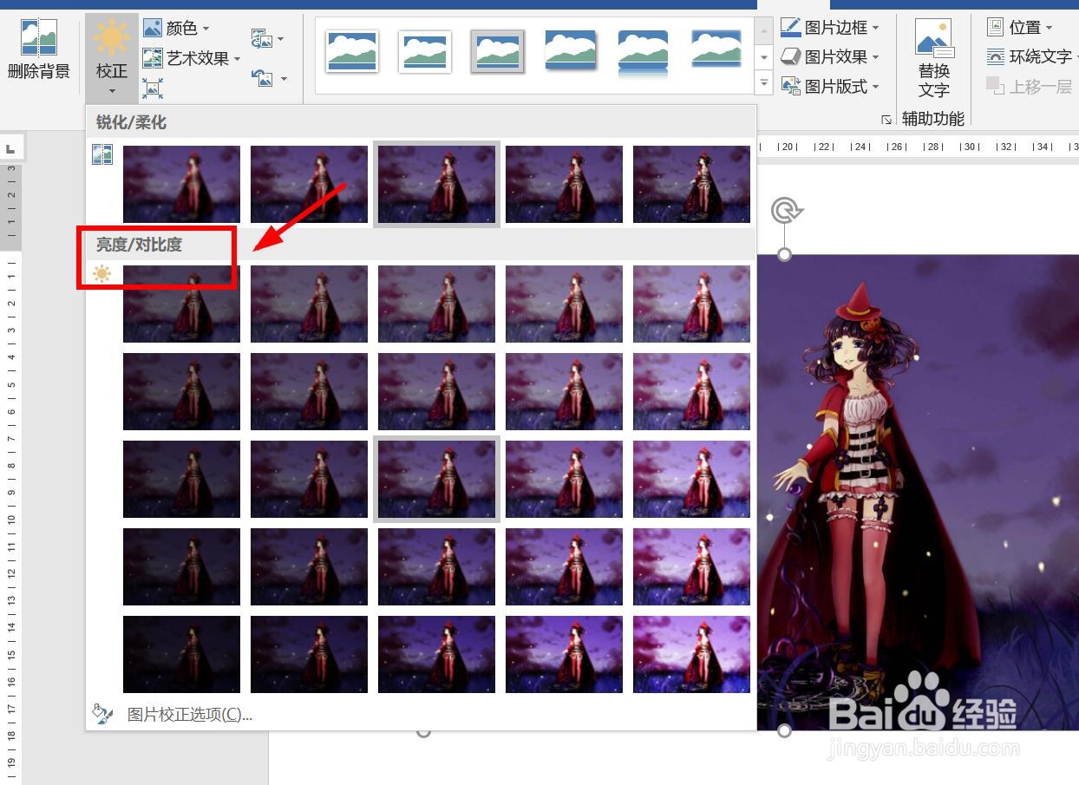
Task: Click the ruler tab selector box
Action: click(x=12, y=147)
